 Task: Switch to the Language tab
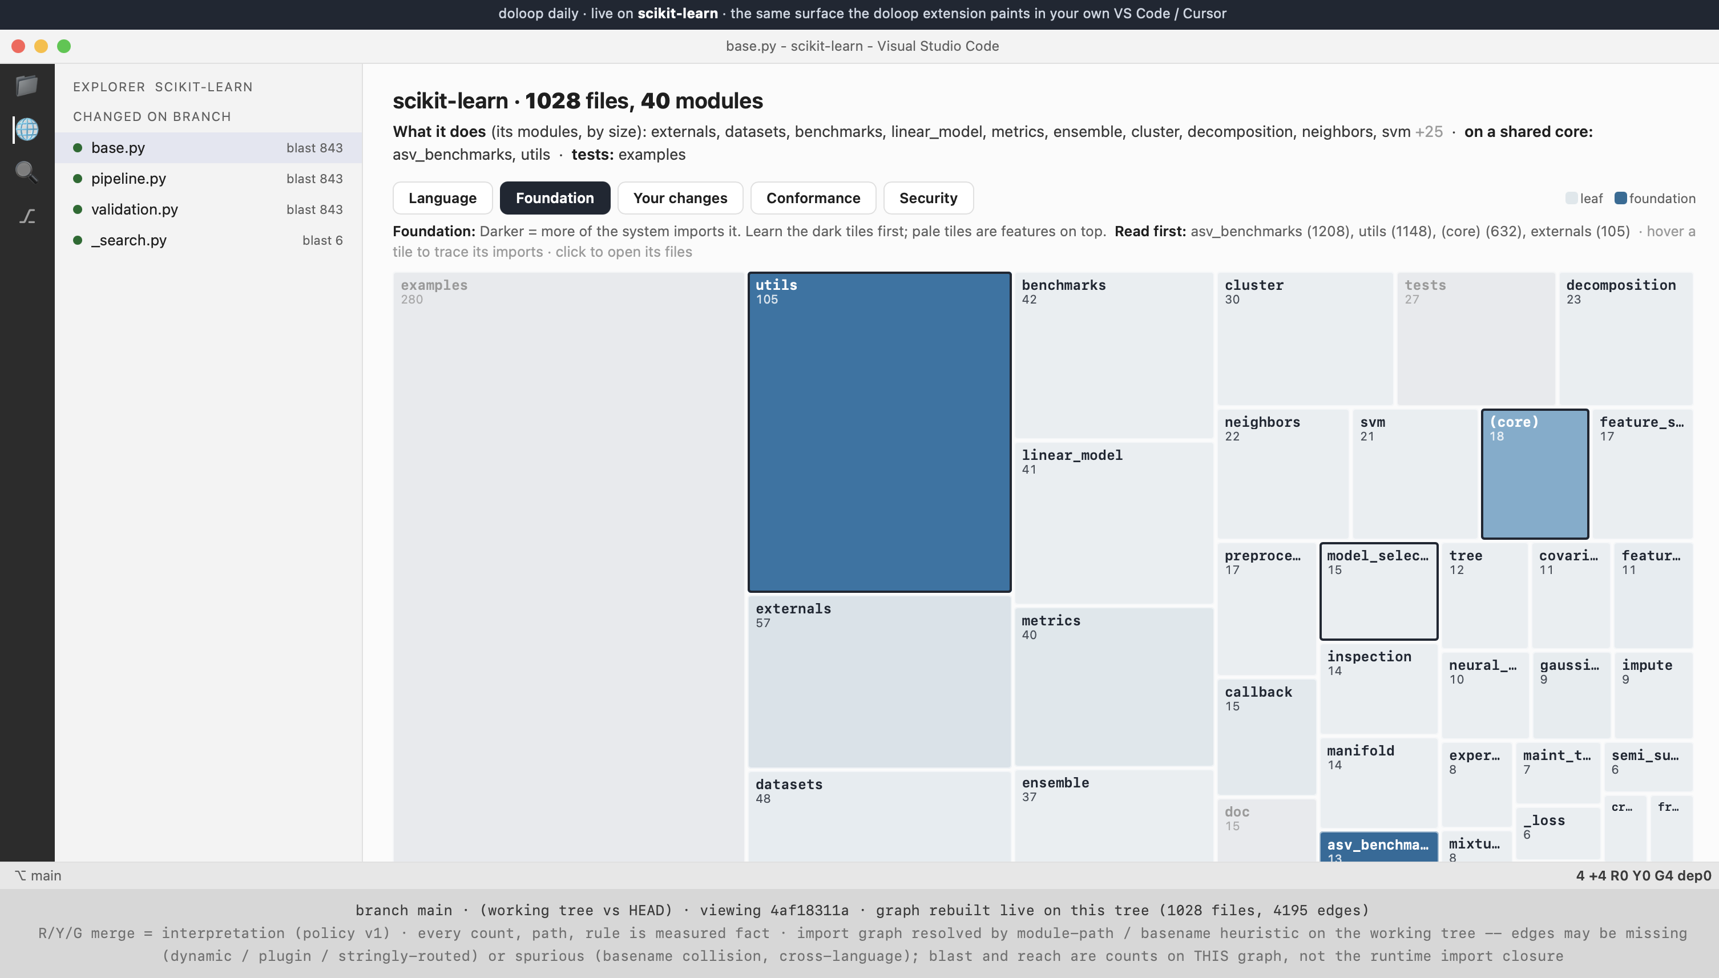tap(442, 198)
